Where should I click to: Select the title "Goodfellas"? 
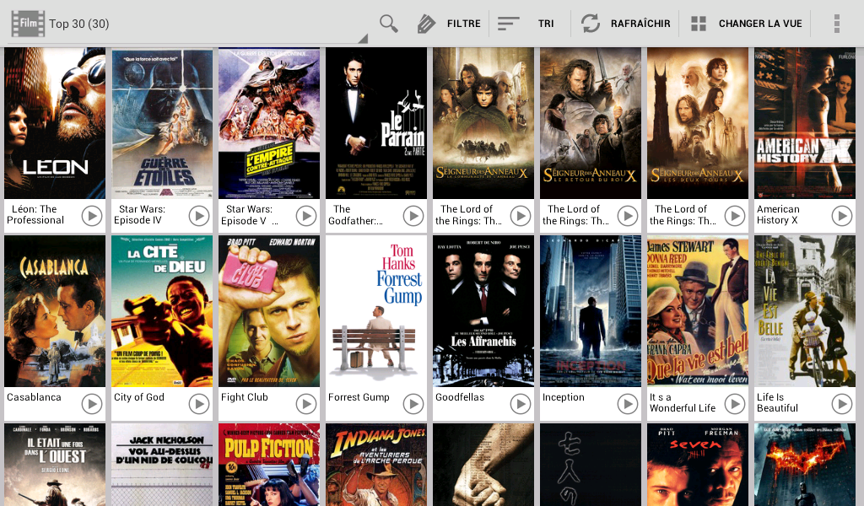coord(460,397)
